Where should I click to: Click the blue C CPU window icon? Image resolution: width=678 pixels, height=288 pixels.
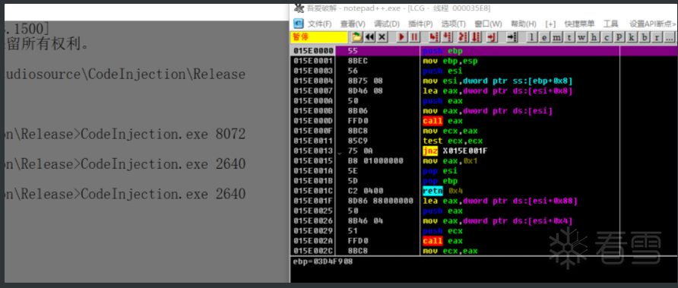298,24
